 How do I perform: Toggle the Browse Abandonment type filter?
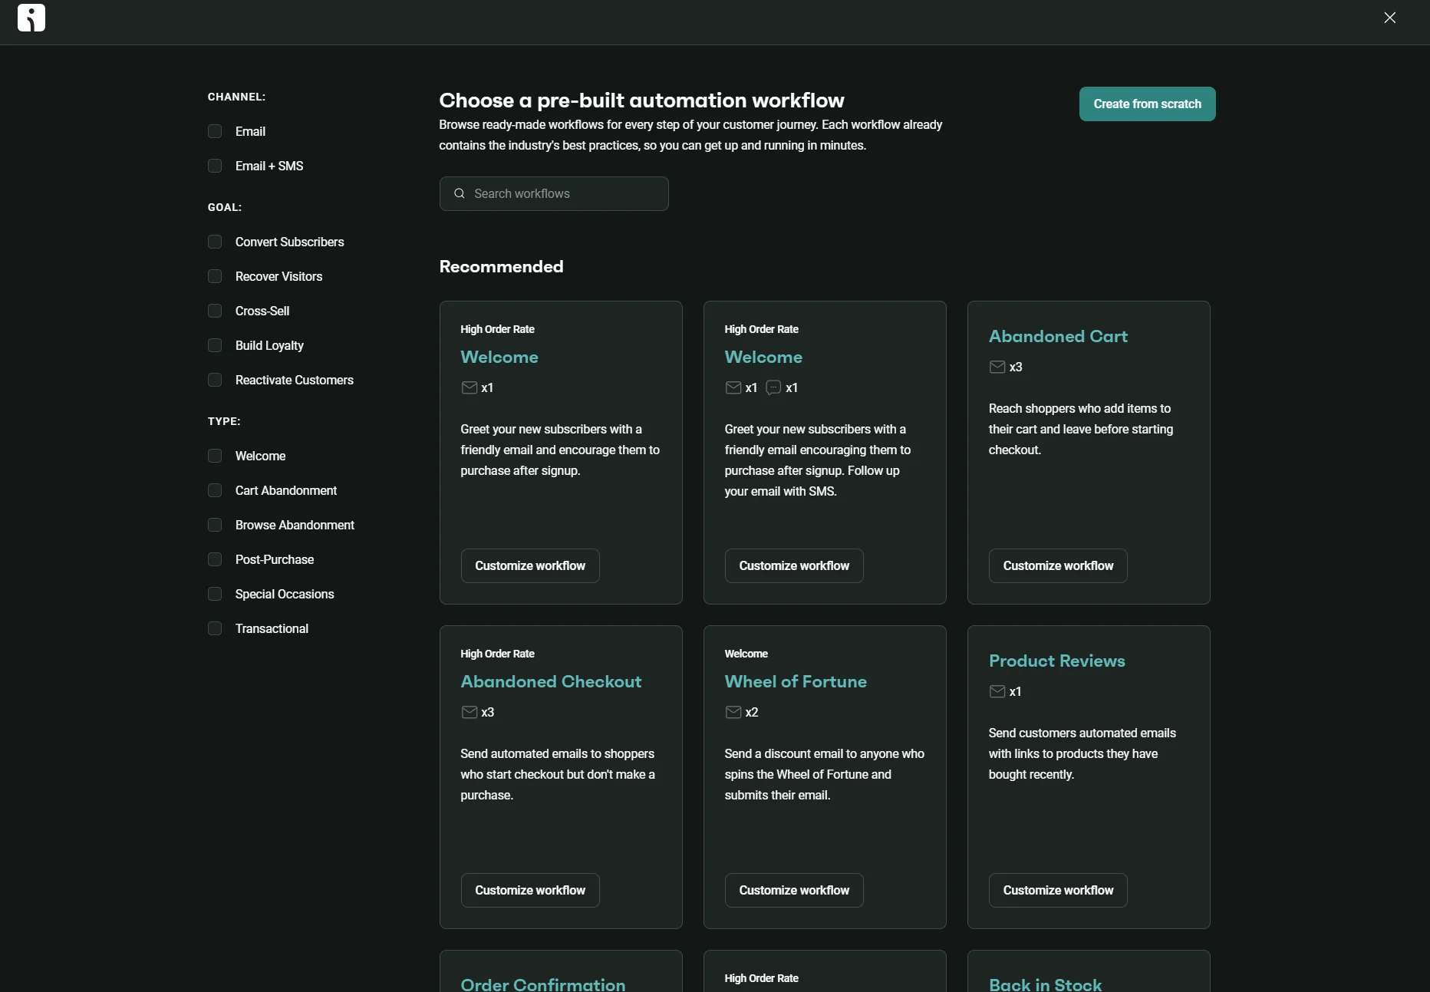pyautogui.click(x=215, y=525)
